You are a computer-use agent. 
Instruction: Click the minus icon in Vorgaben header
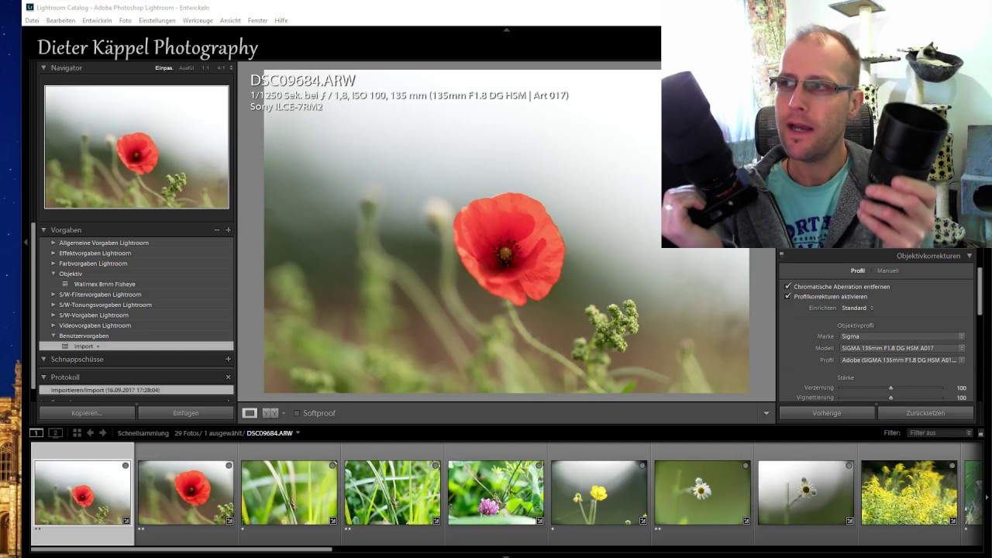click(217, 230)
